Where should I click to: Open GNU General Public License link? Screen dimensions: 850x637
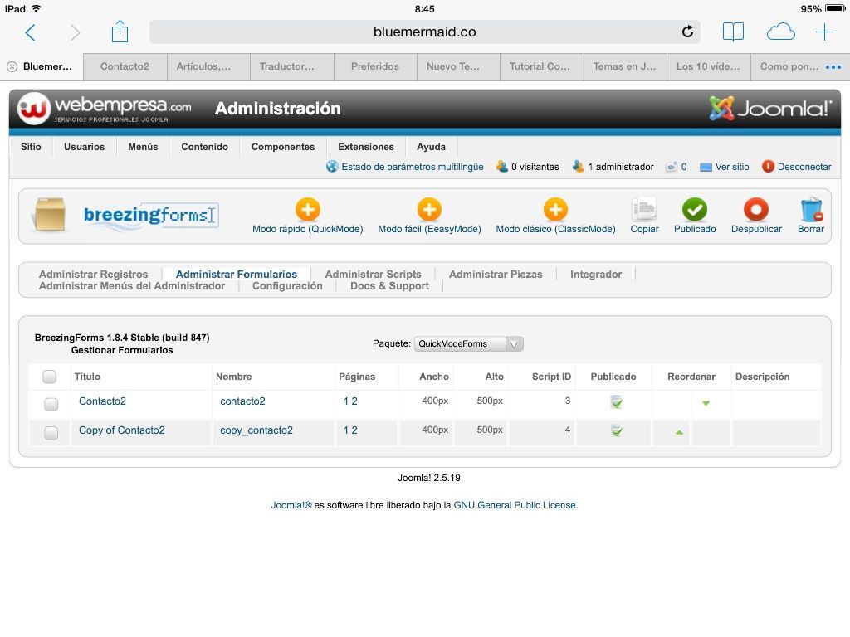(515, 505)
